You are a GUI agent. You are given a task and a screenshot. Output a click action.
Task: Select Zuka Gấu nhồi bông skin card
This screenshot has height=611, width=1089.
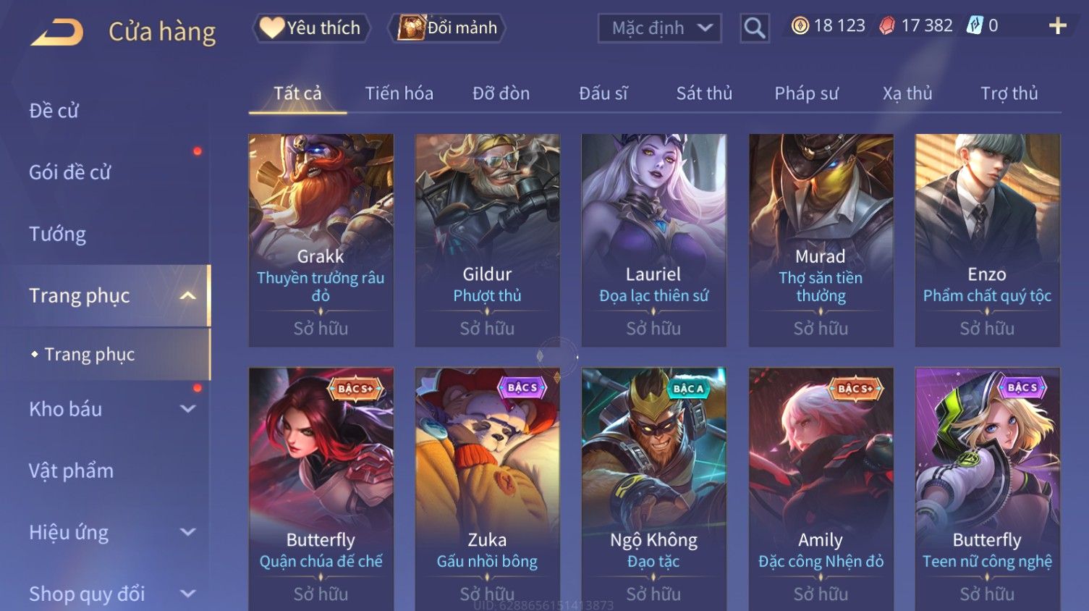pos(487,489)
